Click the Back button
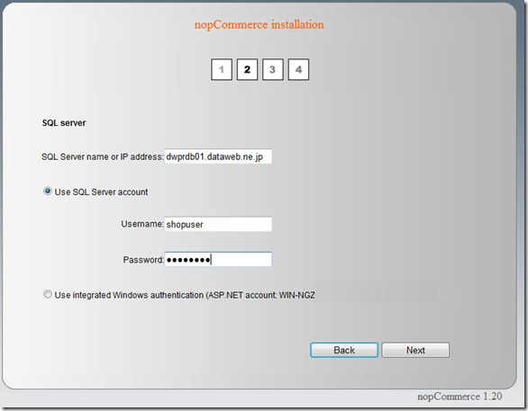The image size is (528, 411). pos(344,350)
